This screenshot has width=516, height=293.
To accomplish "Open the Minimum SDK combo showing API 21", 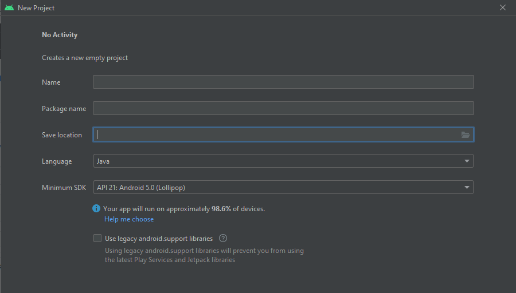I will [283, 187].
